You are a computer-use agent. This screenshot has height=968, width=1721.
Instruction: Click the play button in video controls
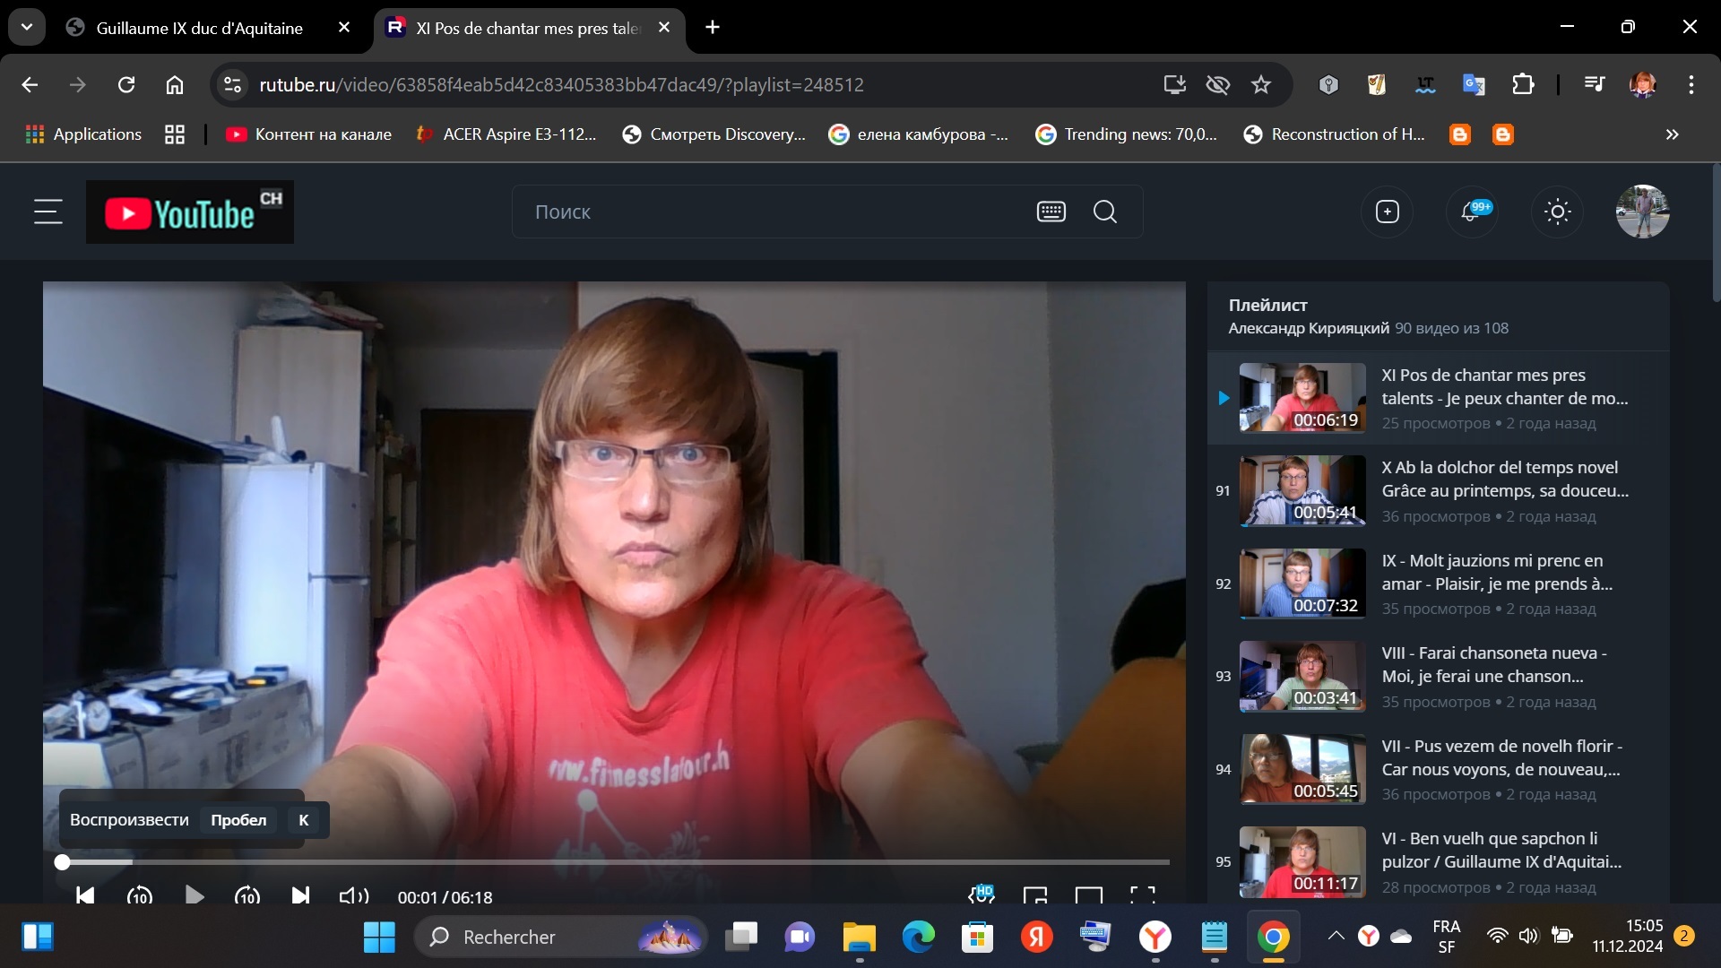pos(194,895)
